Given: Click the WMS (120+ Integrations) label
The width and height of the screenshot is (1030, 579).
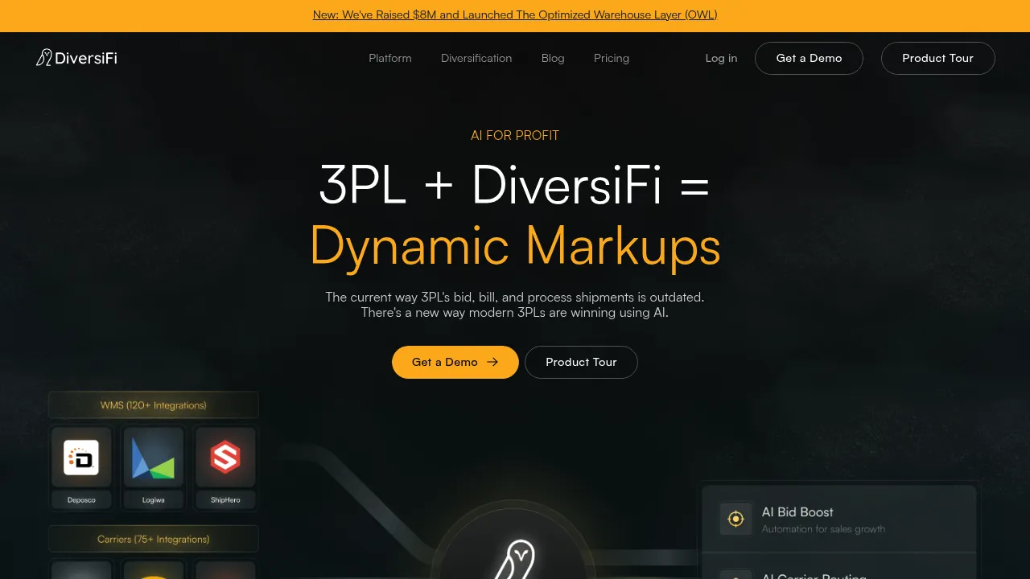Looking at the screenshot, I should pyautogui.click(x=154, y=405).
